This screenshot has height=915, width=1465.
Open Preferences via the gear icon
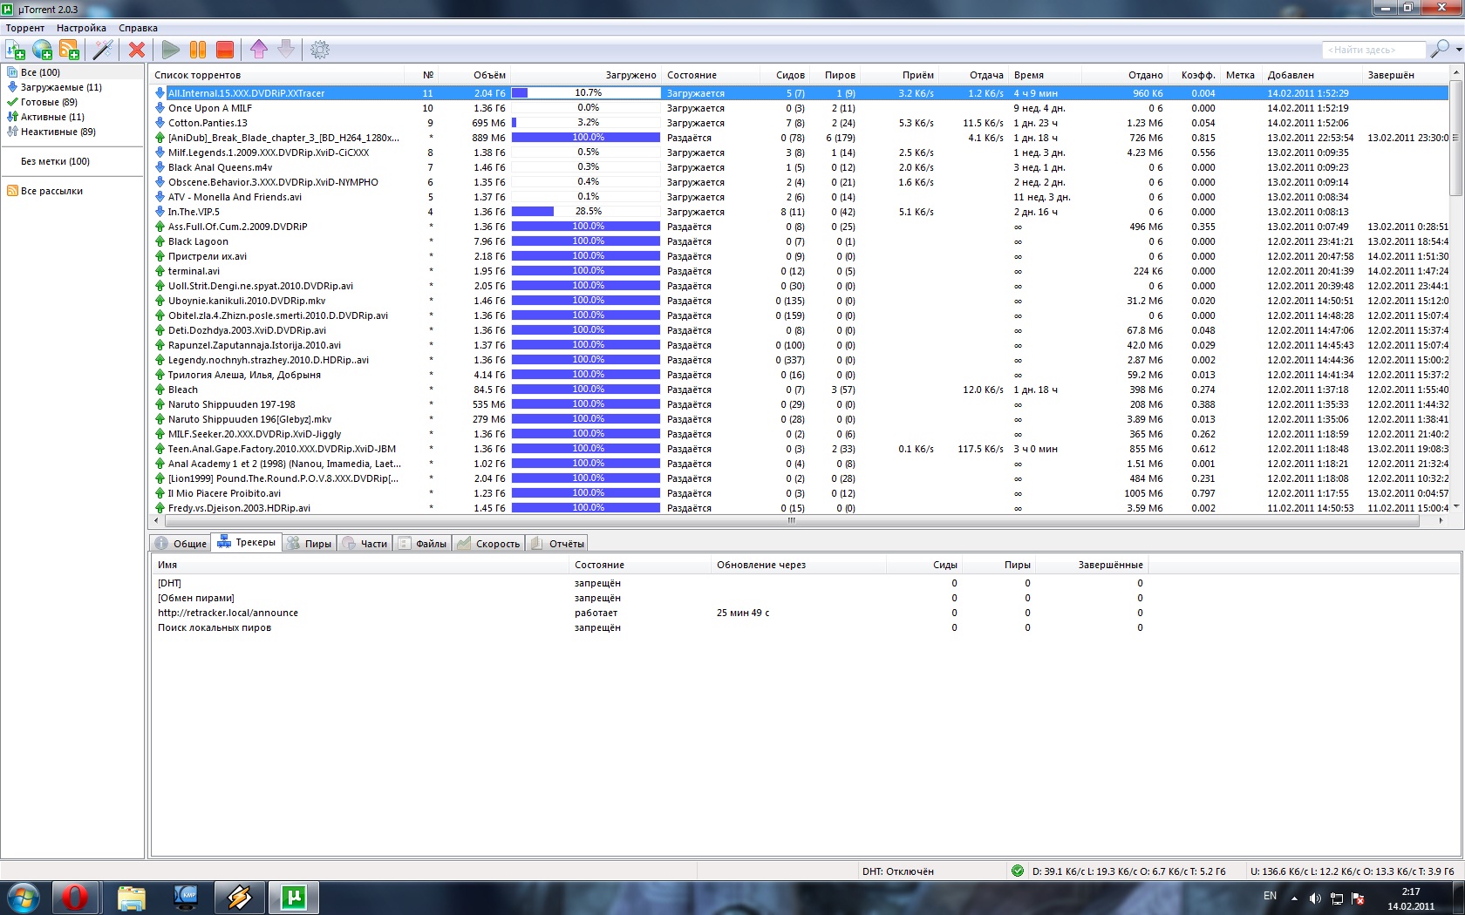coord(320,51)
